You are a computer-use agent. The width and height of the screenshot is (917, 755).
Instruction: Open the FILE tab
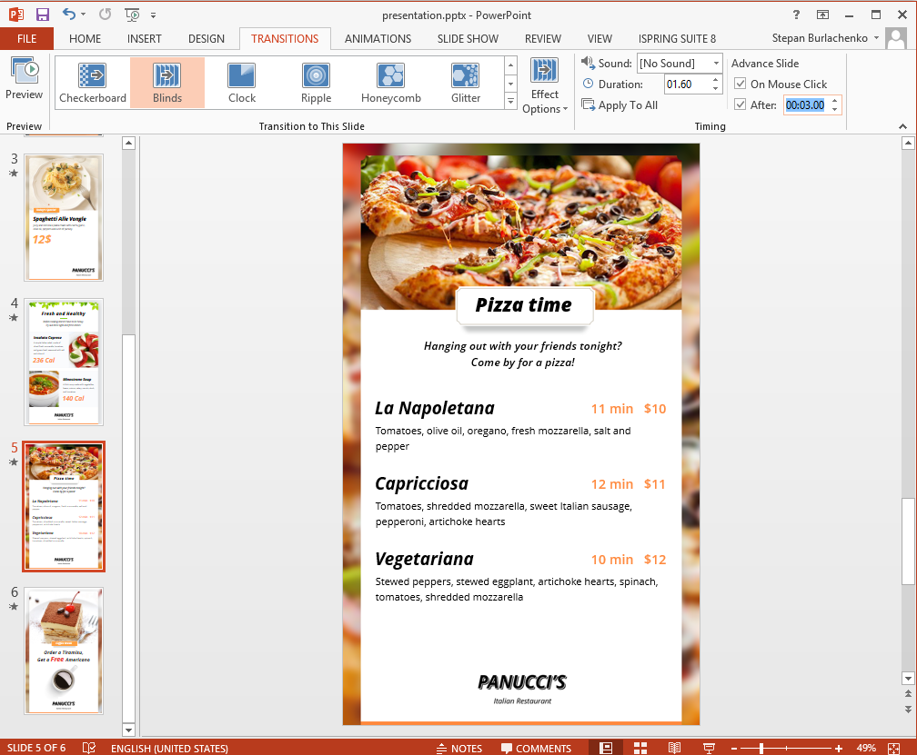27,38
